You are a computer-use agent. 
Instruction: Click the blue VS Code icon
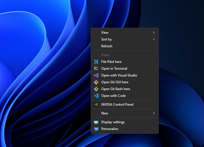pyautogui.click(x=96, y=96)
